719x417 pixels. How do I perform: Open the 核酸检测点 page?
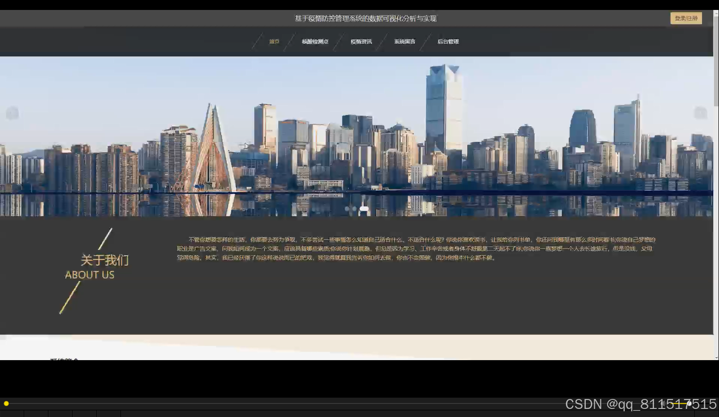[x=315, y=41]
